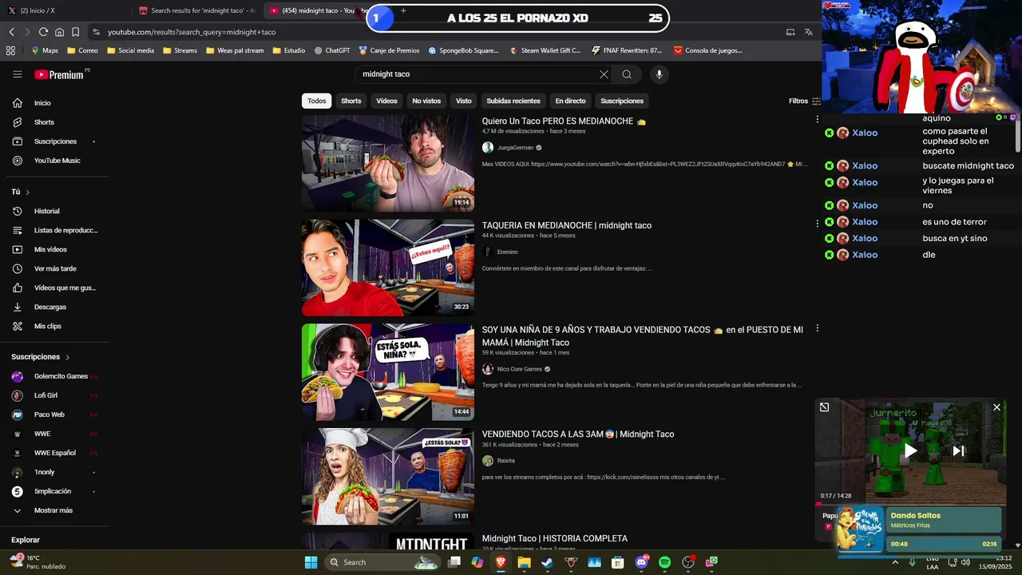
Task: Close the miniplayer
Action: [x=996, y=407]
